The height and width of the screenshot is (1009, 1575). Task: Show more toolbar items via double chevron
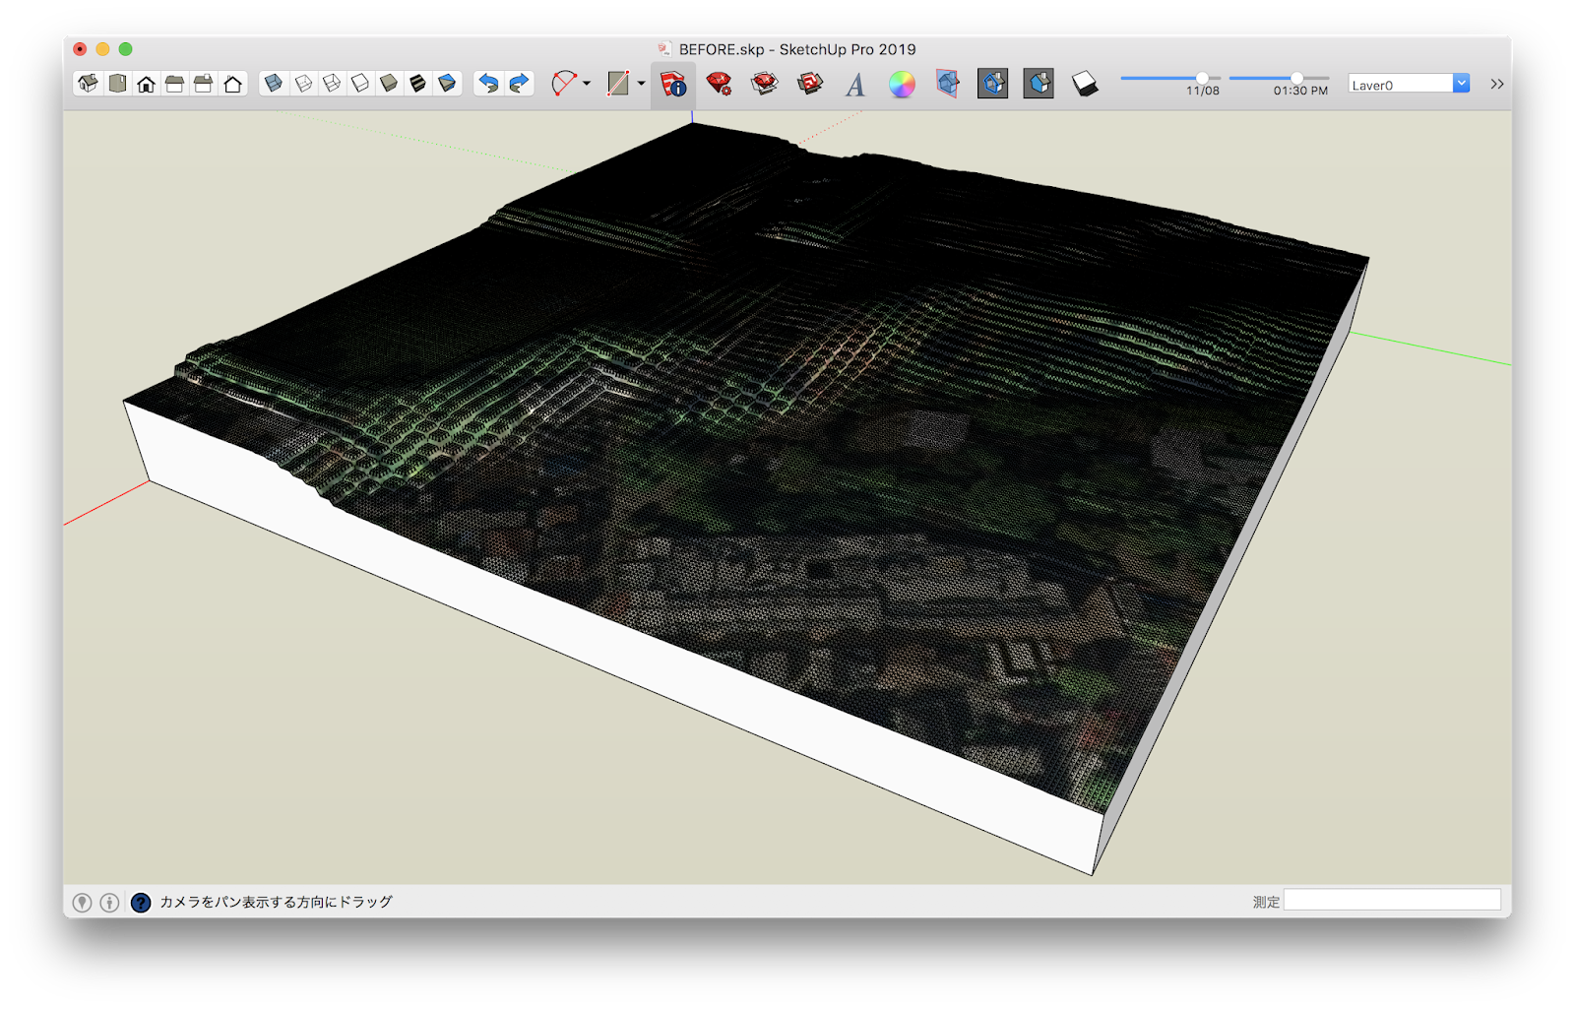coord(1496,85)
